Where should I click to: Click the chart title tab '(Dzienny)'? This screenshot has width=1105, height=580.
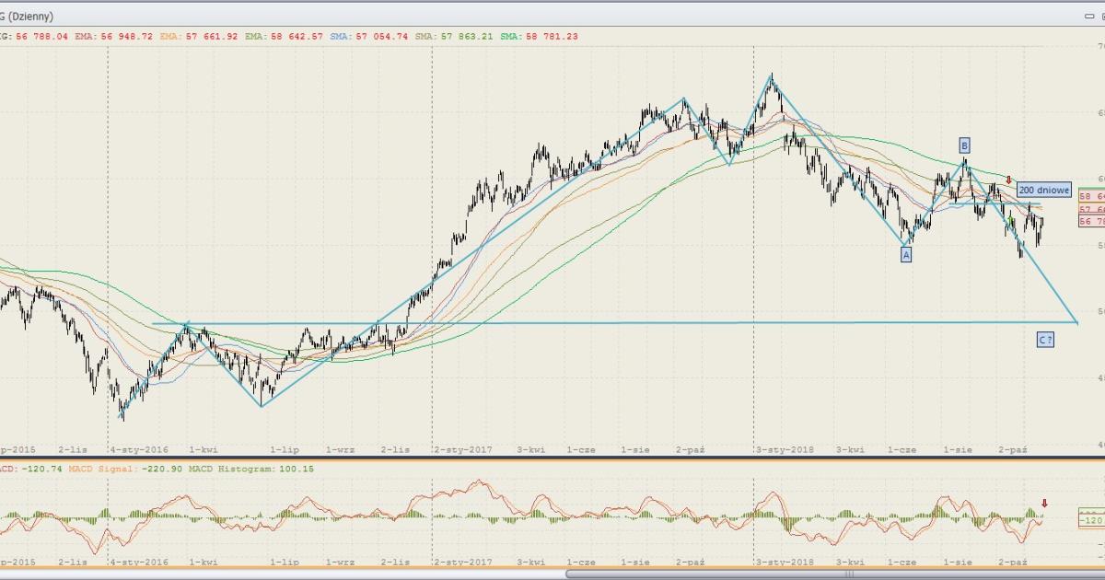[28, 17]
